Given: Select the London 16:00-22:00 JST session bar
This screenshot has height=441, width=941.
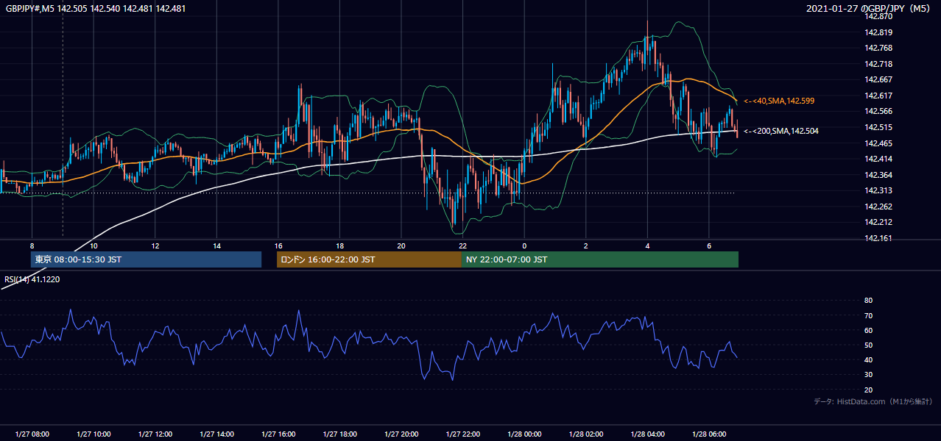Looking at the screenshot, I should (369, 259).
